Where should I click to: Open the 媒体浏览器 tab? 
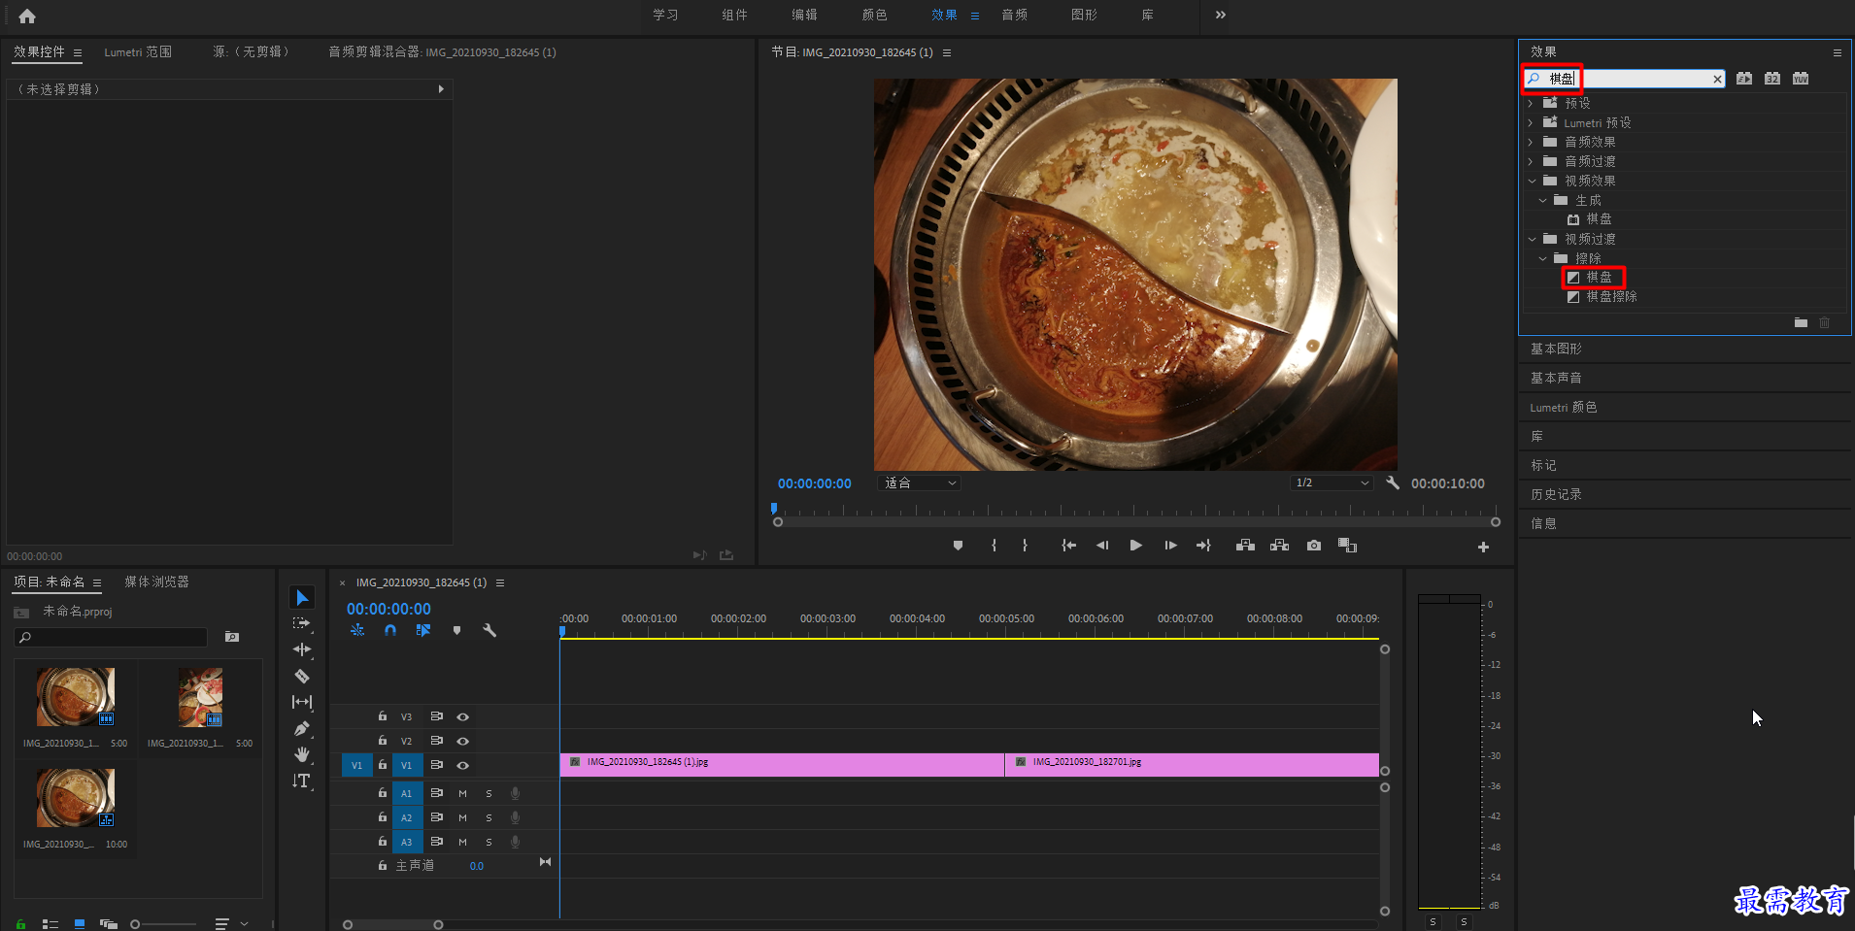156,582
